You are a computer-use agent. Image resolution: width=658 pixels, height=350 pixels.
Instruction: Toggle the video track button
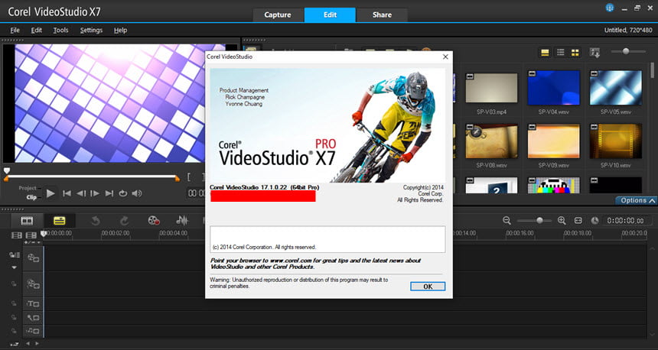click(33, 258)
